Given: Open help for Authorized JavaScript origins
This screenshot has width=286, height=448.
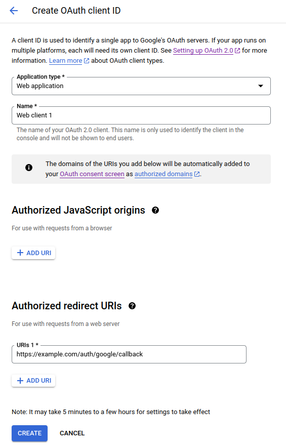Looking at the screenshot, I should pos(155,210).
